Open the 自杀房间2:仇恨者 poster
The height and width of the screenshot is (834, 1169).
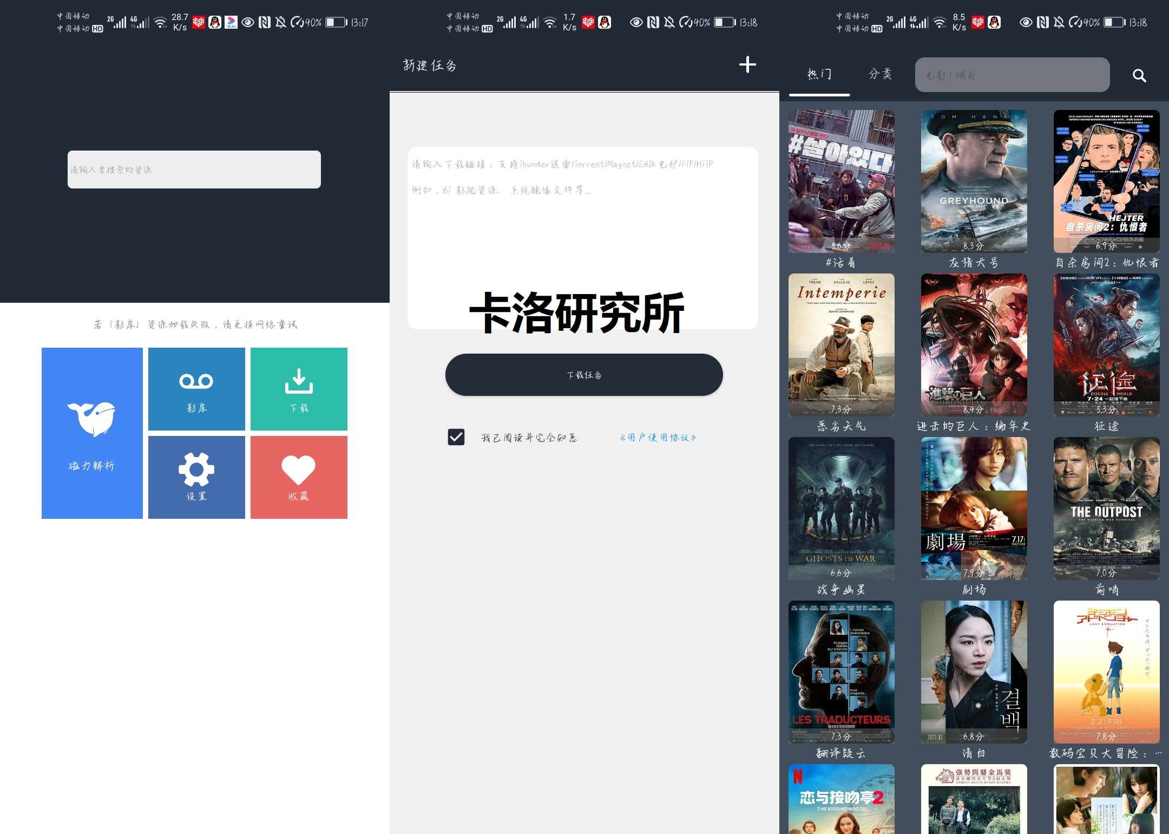click(1107, 181)
